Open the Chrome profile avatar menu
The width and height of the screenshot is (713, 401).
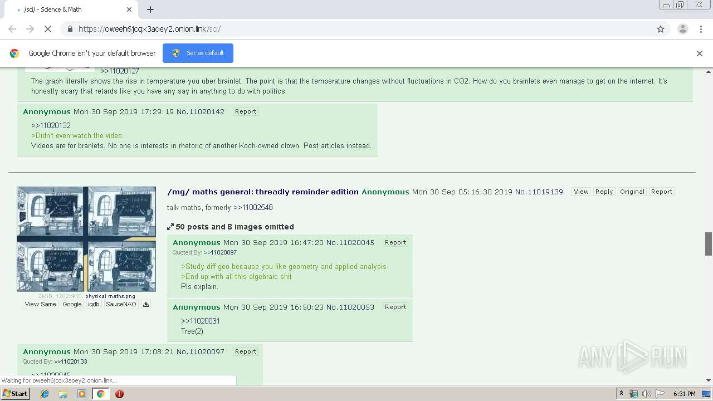682,29
